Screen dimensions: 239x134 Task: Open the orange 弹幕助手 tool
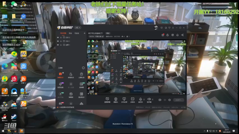[60, 75]
